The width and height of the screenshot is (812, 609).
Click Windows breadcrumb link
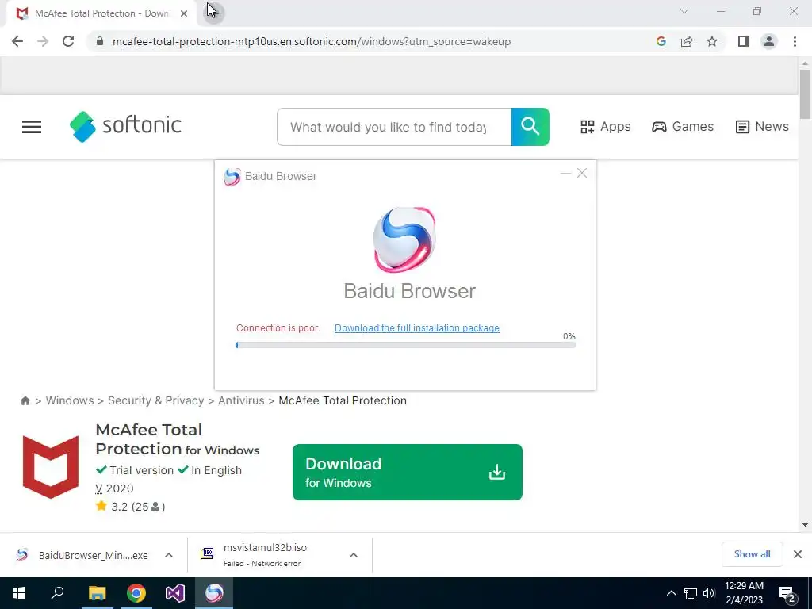click(x=70, y=400)
